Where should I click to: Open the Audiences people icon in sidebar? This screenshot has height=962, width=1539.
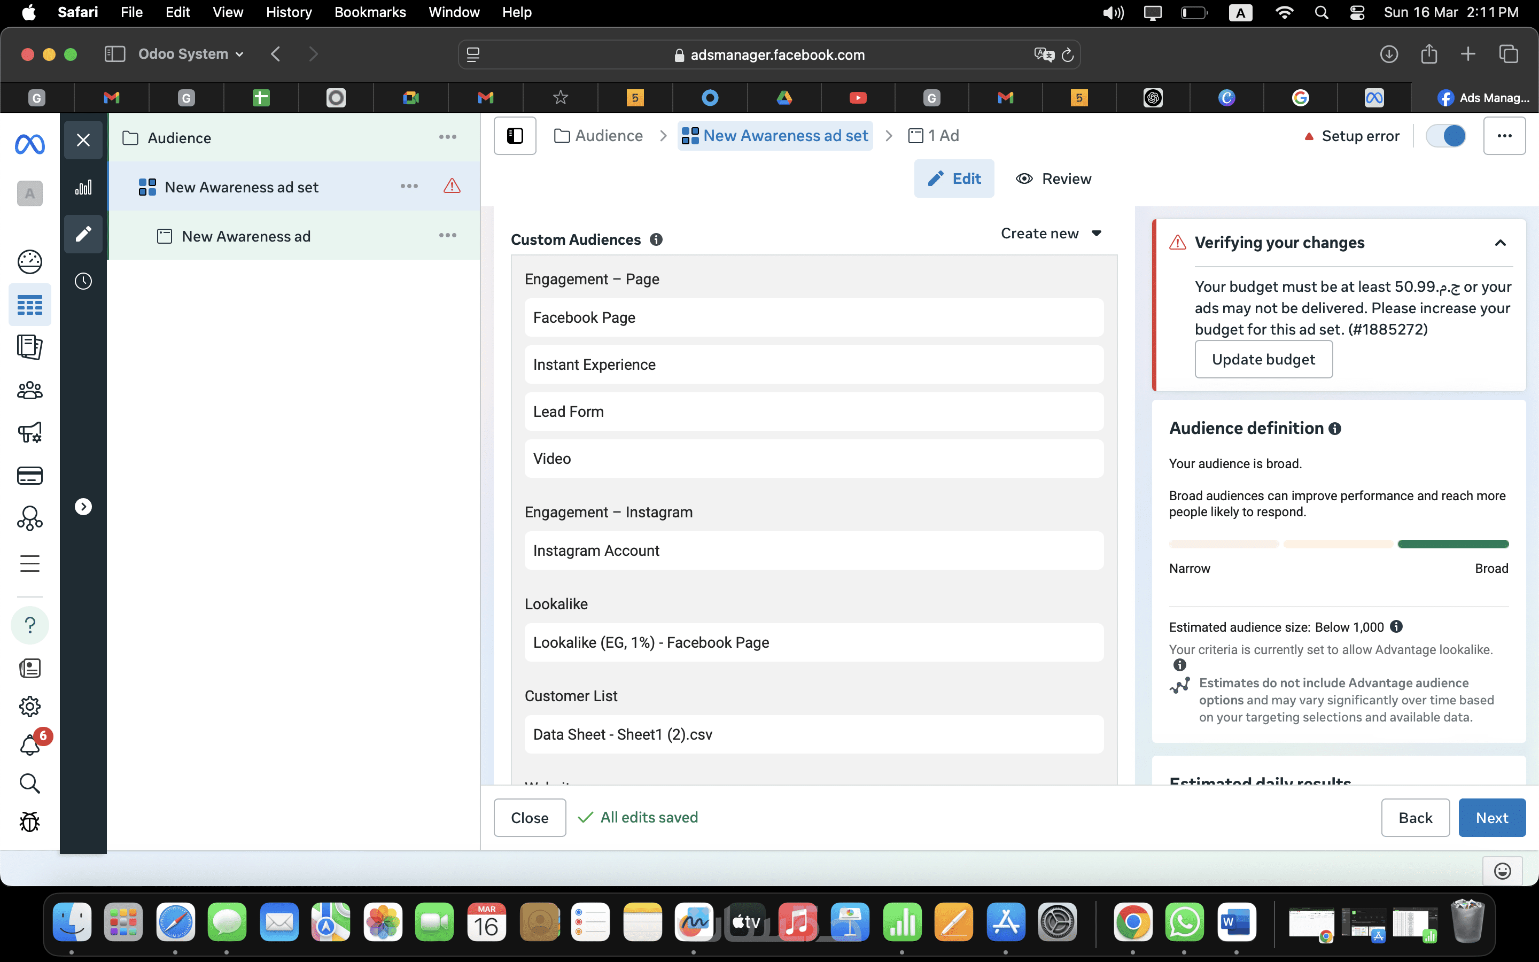pos(30,390)
